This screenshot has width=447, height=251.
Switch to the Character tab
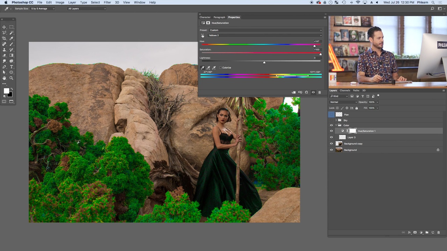tap(205, 17)
